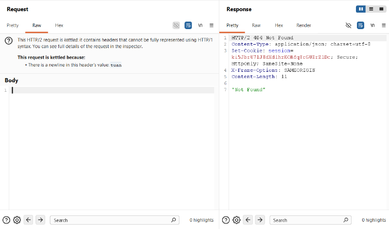This screenshot has width=389, height=229.
Task: Click the 'HttpOnly; SameSite=None' line
Action: pos(267,64)
